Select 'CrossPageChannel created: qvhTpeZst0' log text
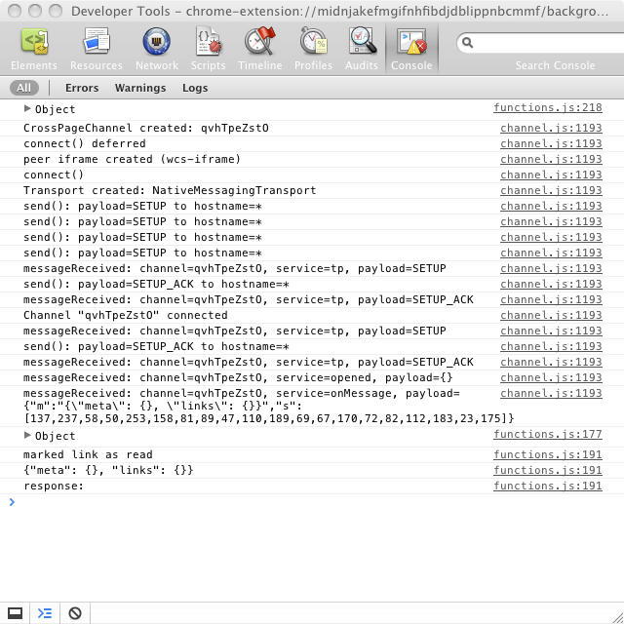This screenshot has width=624, height=624. (146, 128)
